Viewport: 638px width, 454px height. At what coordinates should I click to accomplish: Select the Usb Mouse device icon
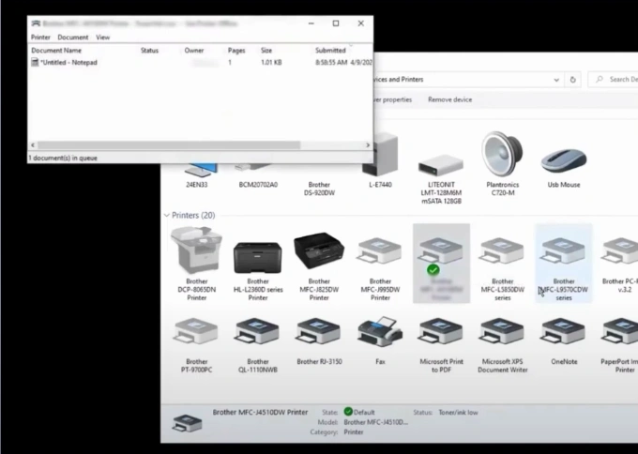click(x=563, y=159)
